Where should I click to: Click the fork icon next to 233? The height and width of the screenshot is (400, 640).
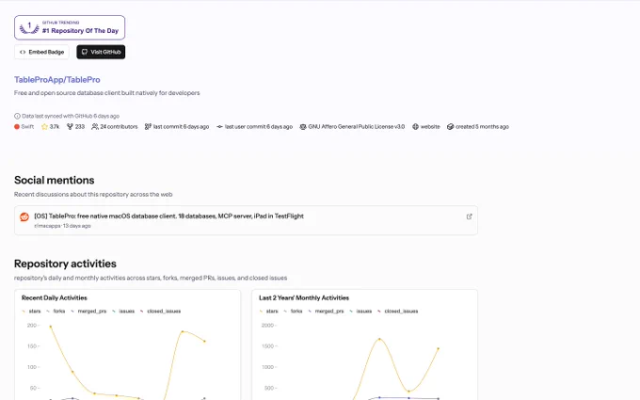(x=70, y=126)
